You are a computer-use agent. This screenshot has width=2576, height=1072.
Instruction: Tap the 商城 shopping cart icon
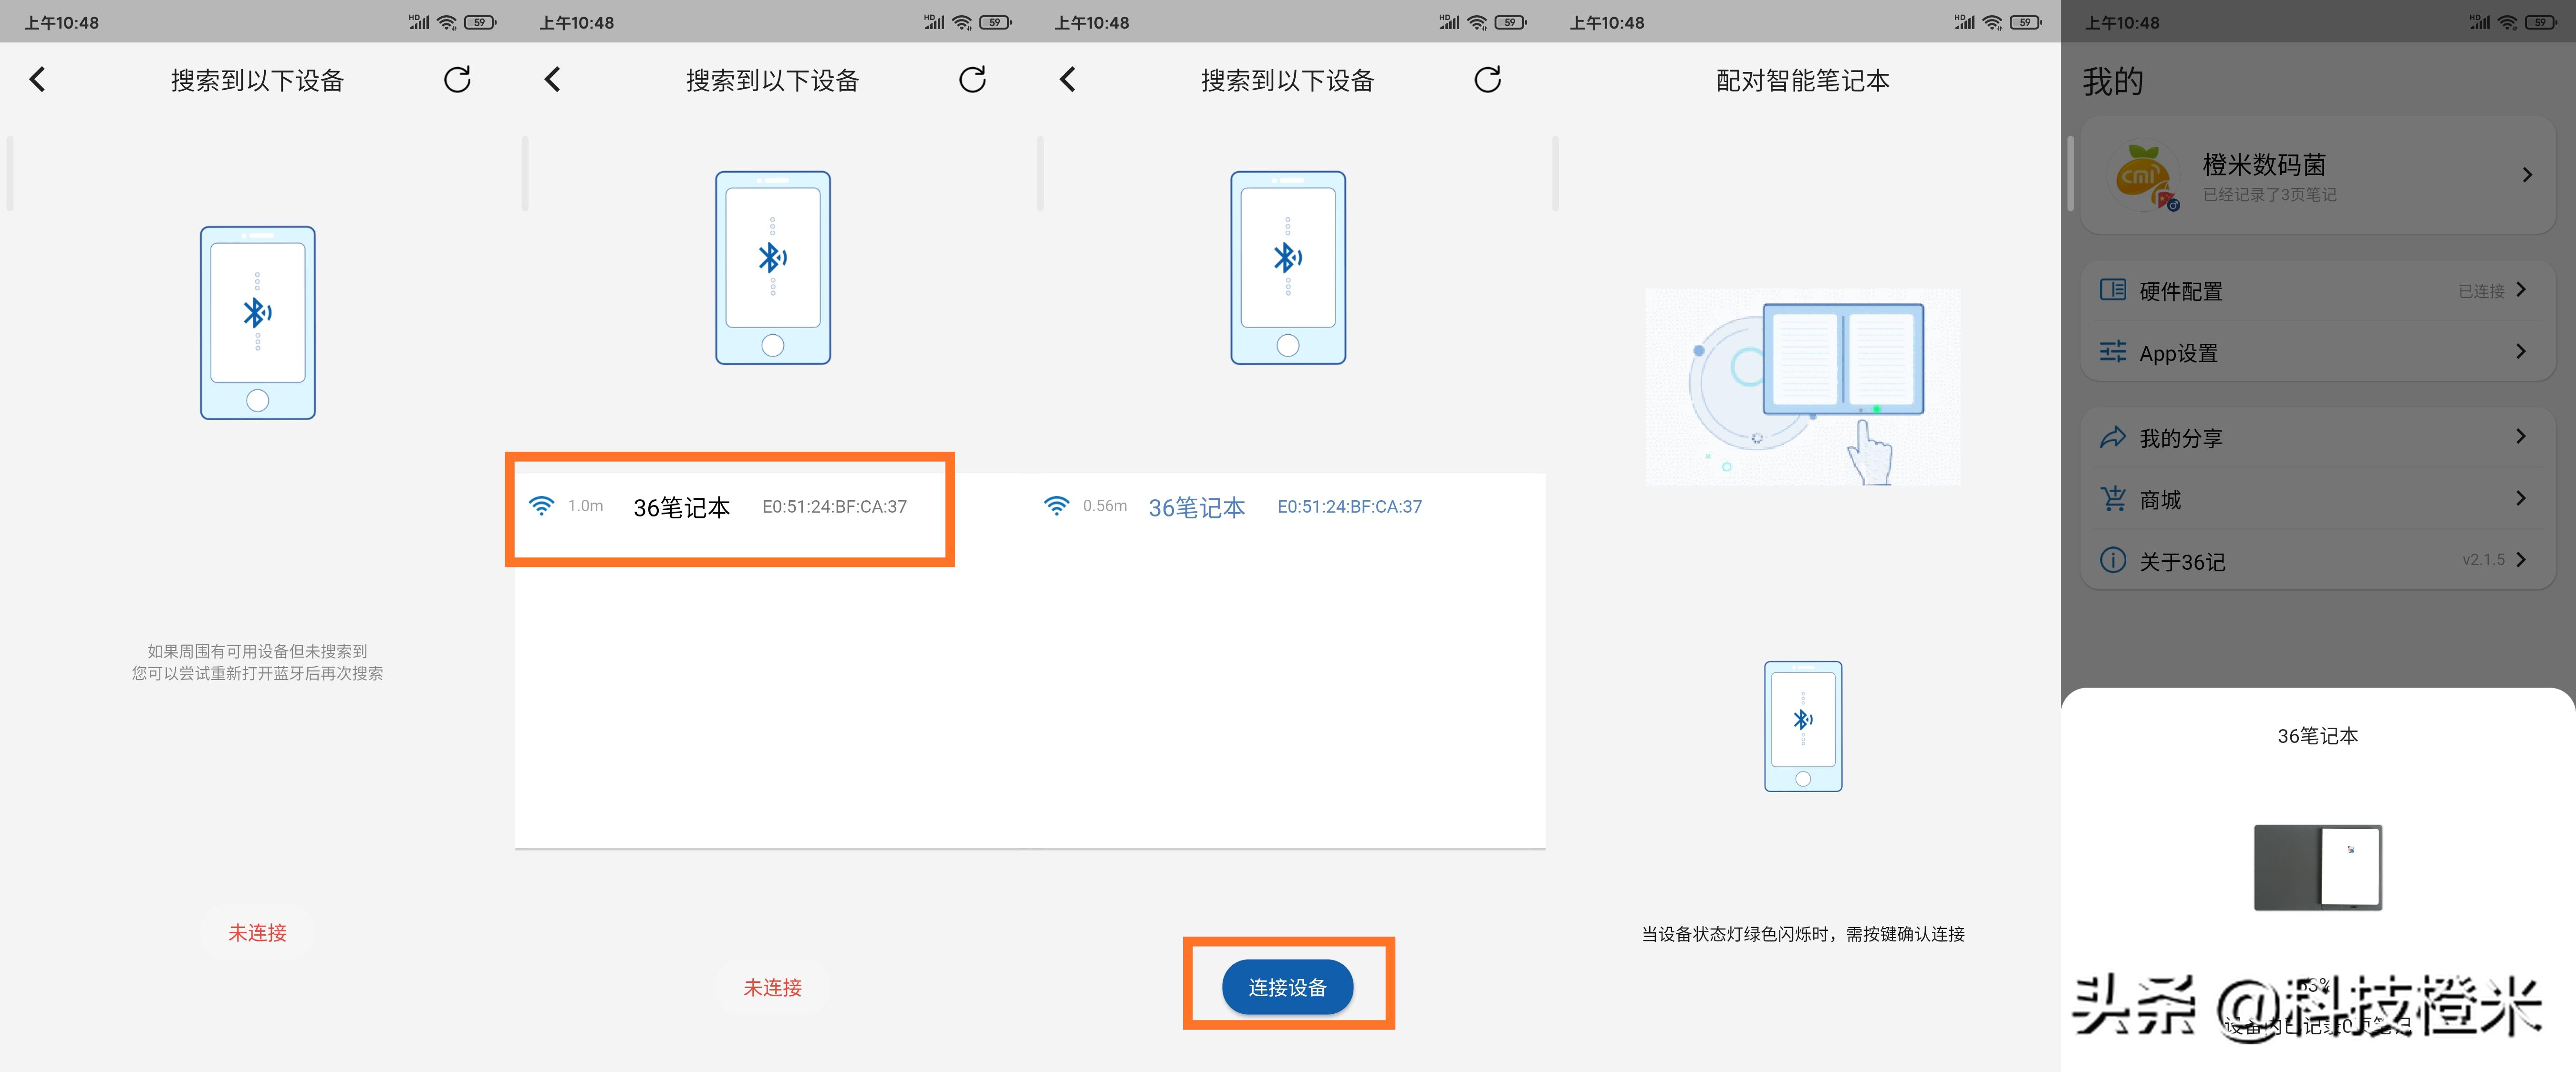[2113, 499]
